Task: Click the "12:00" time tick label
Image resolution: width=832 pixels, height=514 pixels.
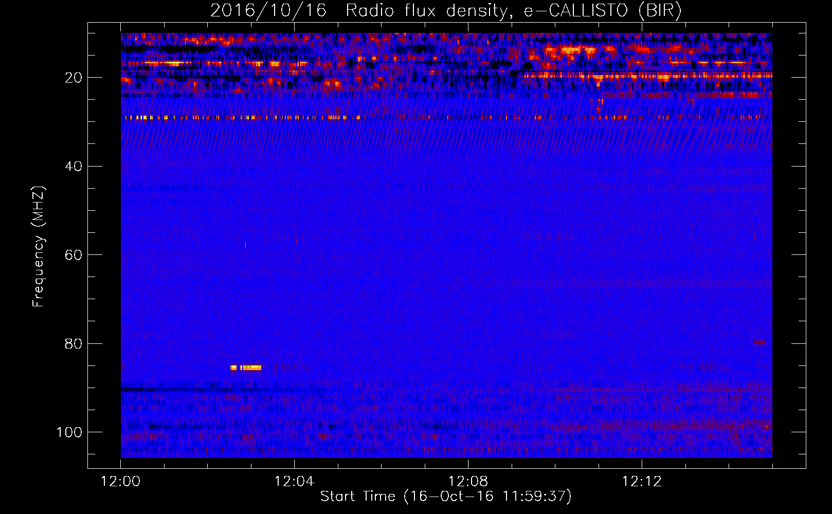Action: 120,482
